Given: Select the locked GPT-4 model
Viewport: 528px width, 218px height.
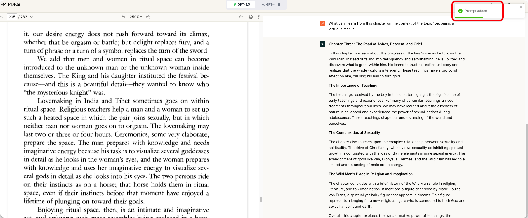Looking at the screenshot, I should coord(271,4).
